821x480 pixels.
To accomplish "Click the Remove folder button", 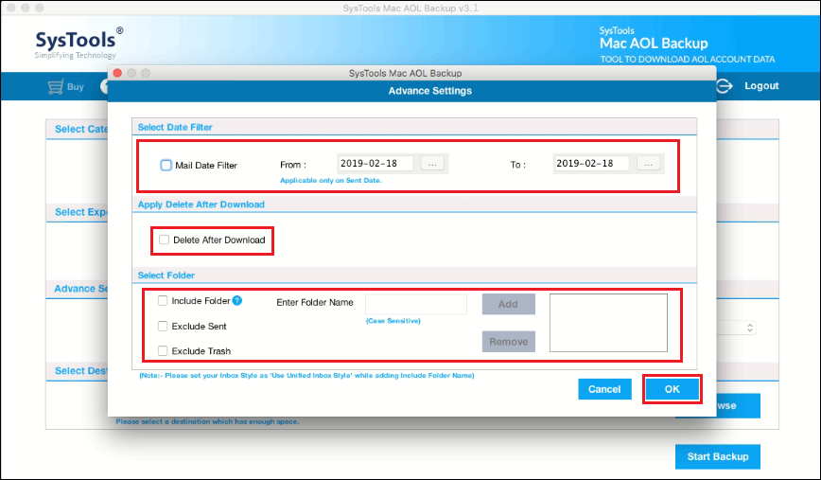I will tap(509, 342).
